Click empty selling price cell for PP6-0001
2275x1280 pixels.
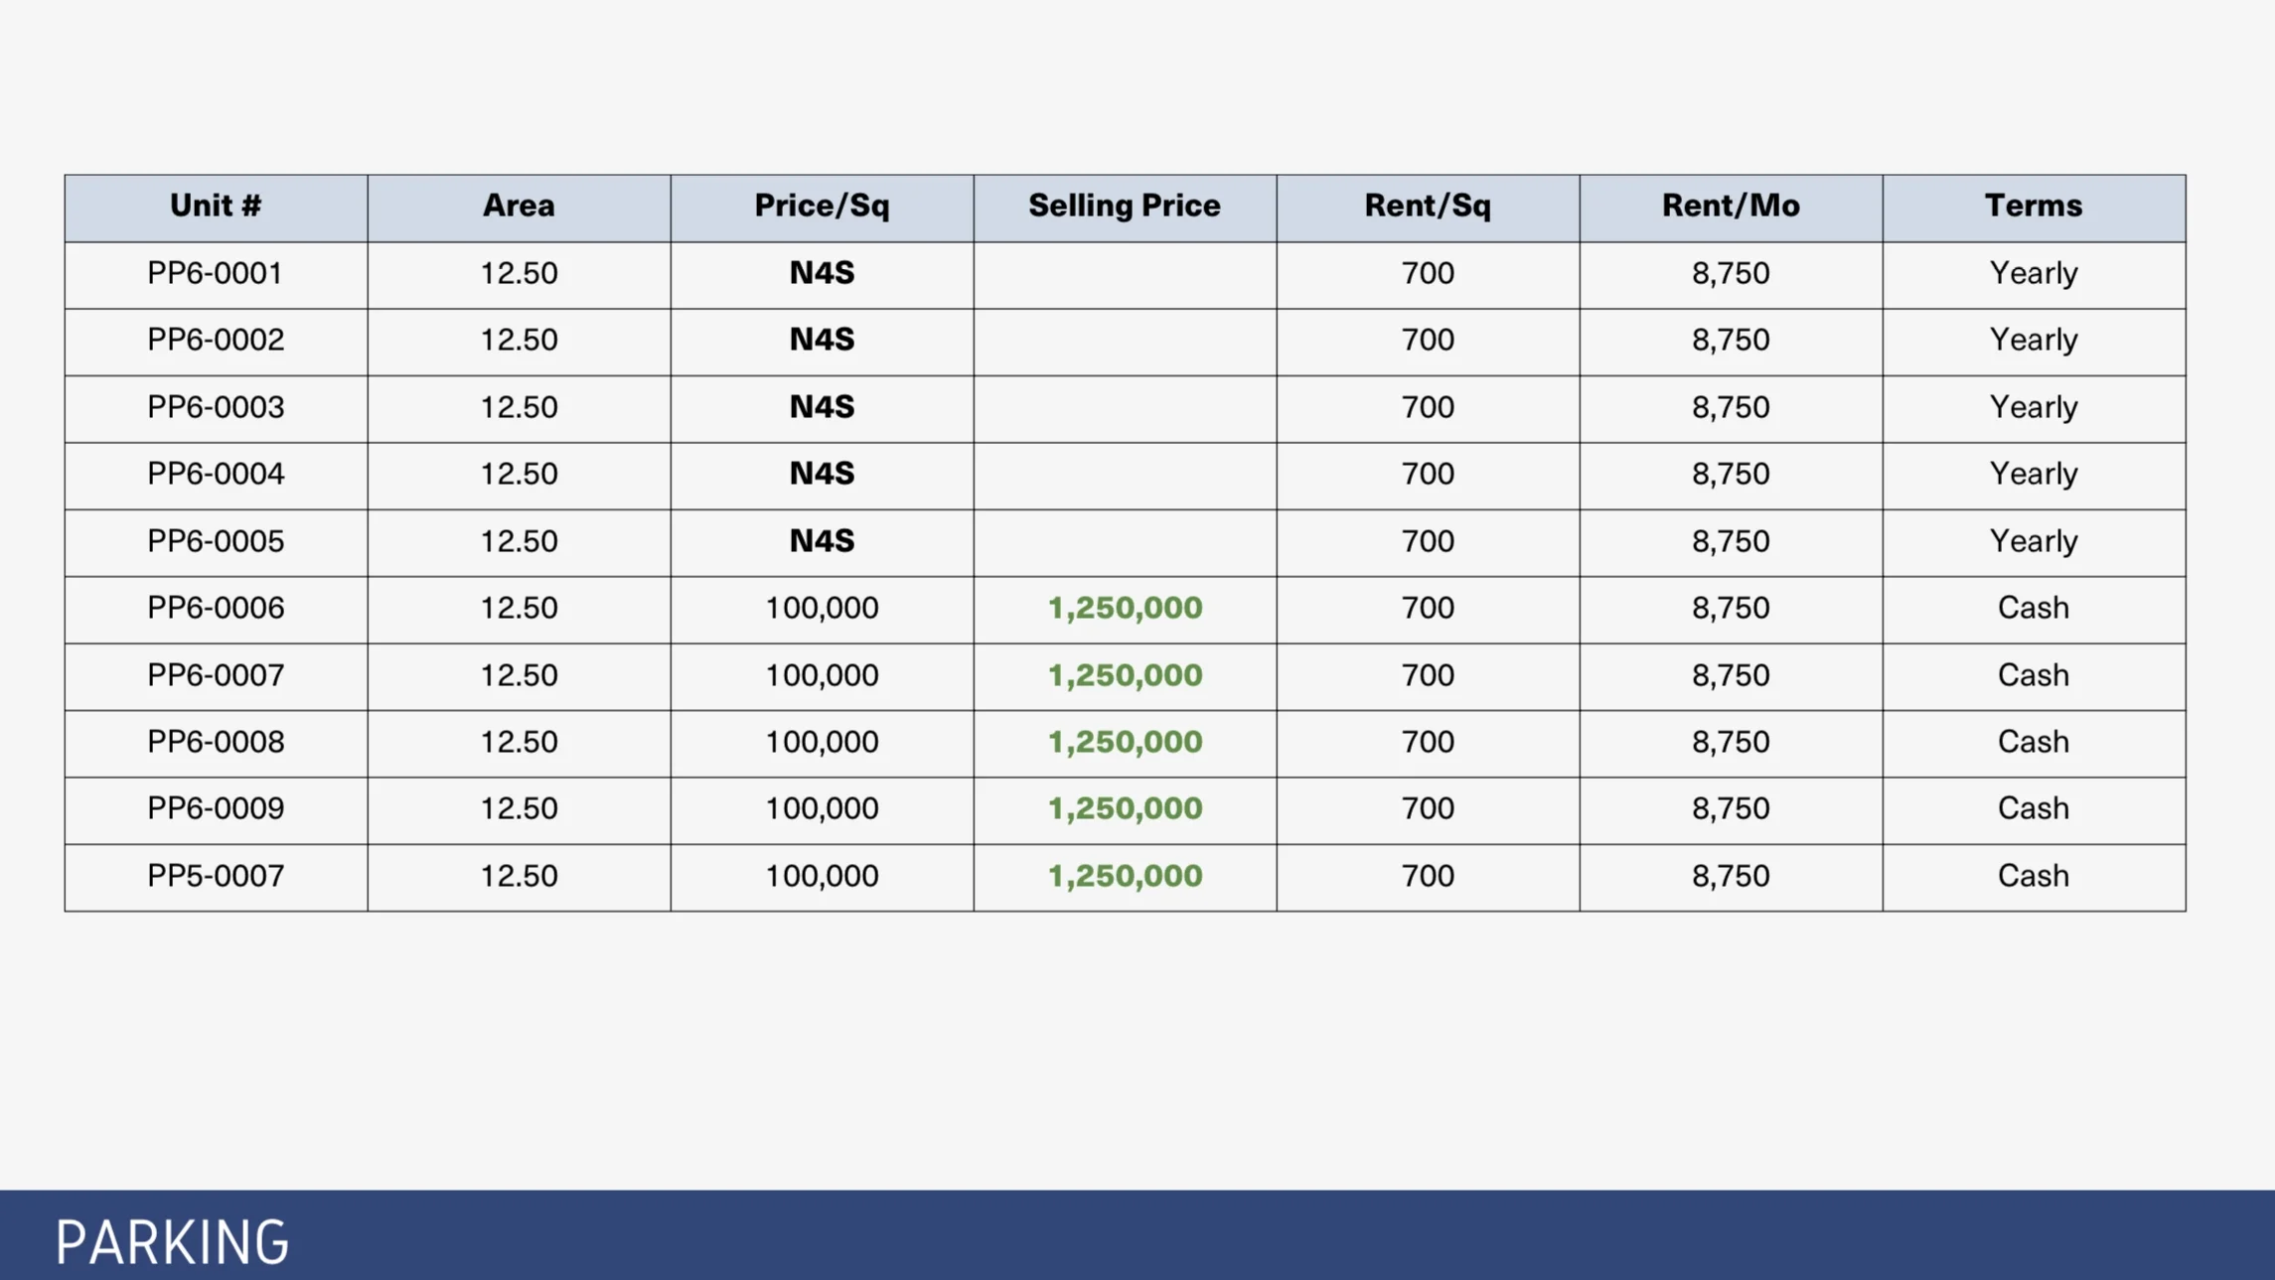coord(1125,274)
